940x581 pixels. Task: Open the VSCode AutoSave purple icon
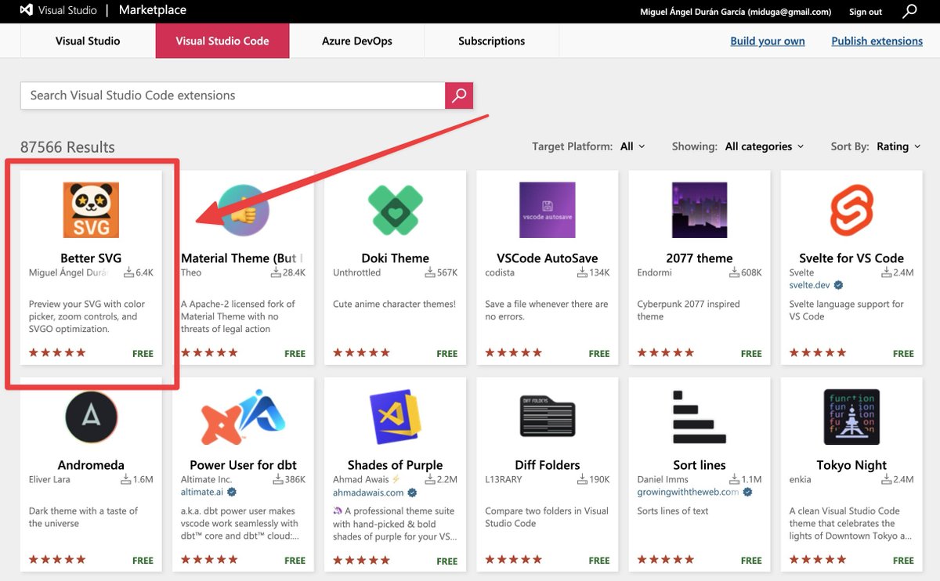548,210
